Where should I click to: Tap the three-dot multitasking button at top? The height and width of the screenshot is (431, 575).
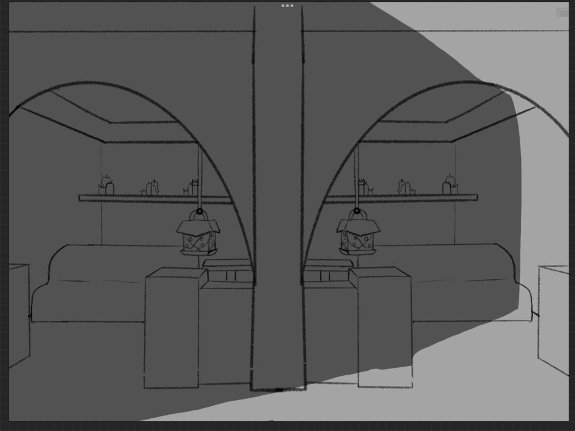coord(287,6)
